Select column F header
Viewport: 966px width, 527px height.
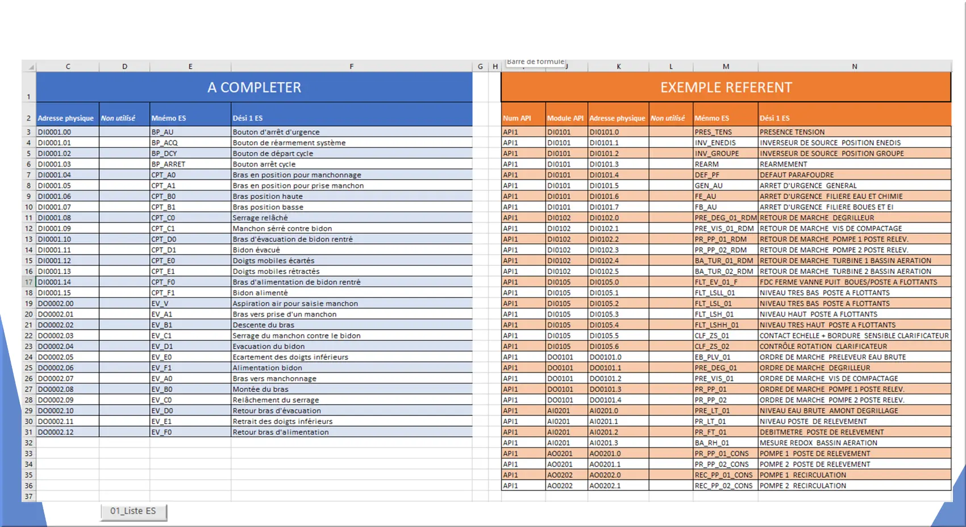point(351,66)
